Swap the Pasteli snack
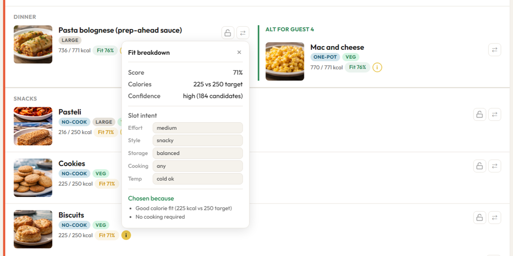The width and height of the screenshot is (513, 256). pos(494,115)
